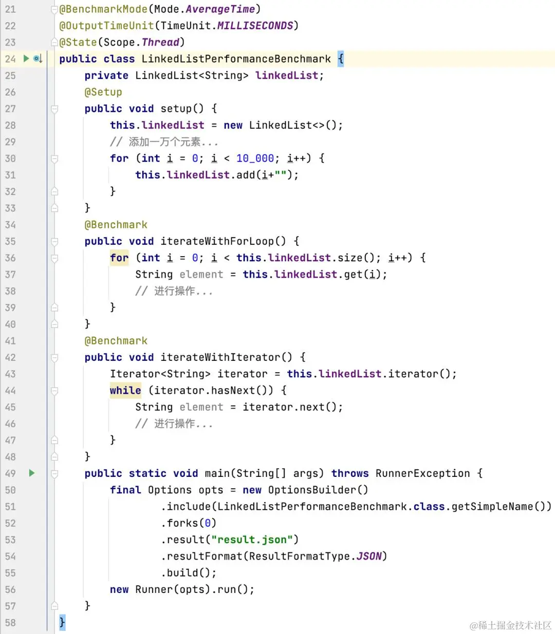Click the fold end marker on line 57
This screenshot has height=634, width=555.
click(54, 606)
